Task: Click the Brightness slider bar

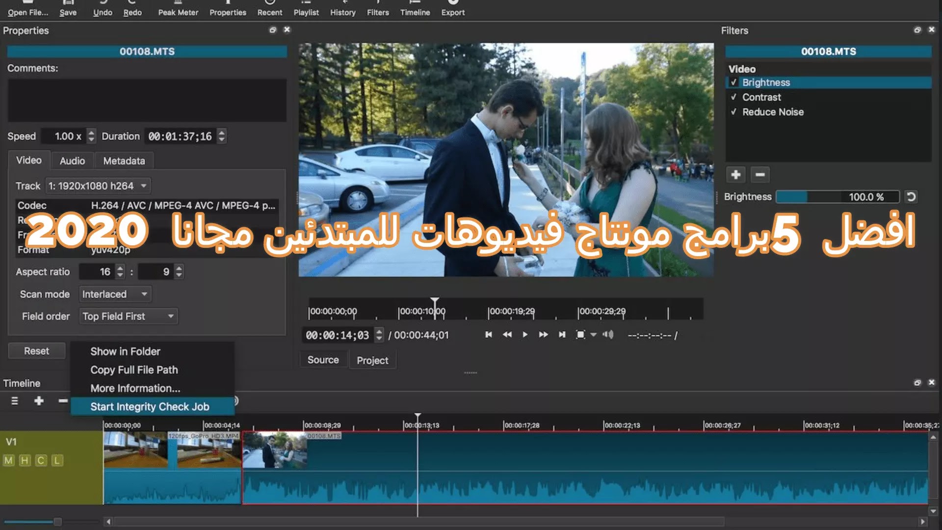Action: [x=837, y=197]
